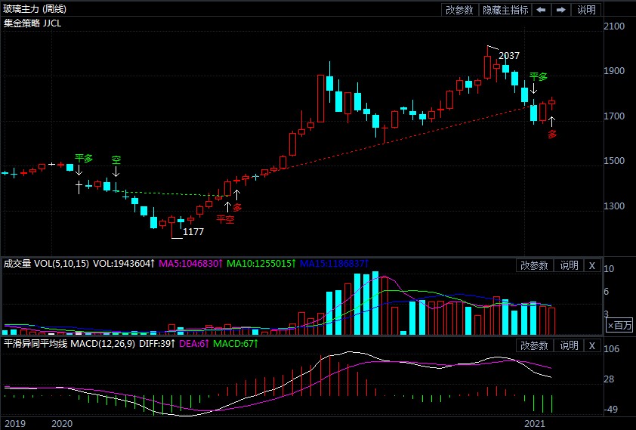Close the MACD indicator panel with X
This screenshot has width=636, height=430.
[591, 345]
